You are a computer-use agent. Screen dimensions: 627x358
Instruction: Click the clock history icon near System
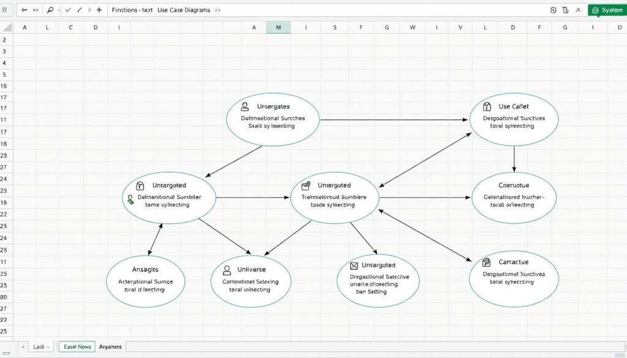pyautogui.click(x=554, y=10)
